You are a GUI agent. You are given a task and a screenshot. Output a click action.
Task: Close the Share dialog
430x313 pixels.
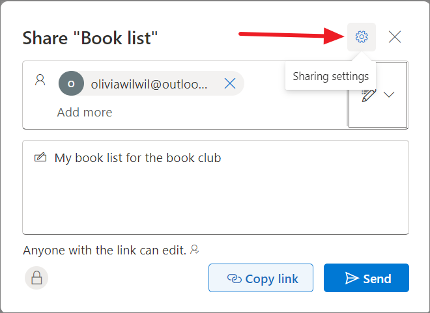click(x=395, y=37)
